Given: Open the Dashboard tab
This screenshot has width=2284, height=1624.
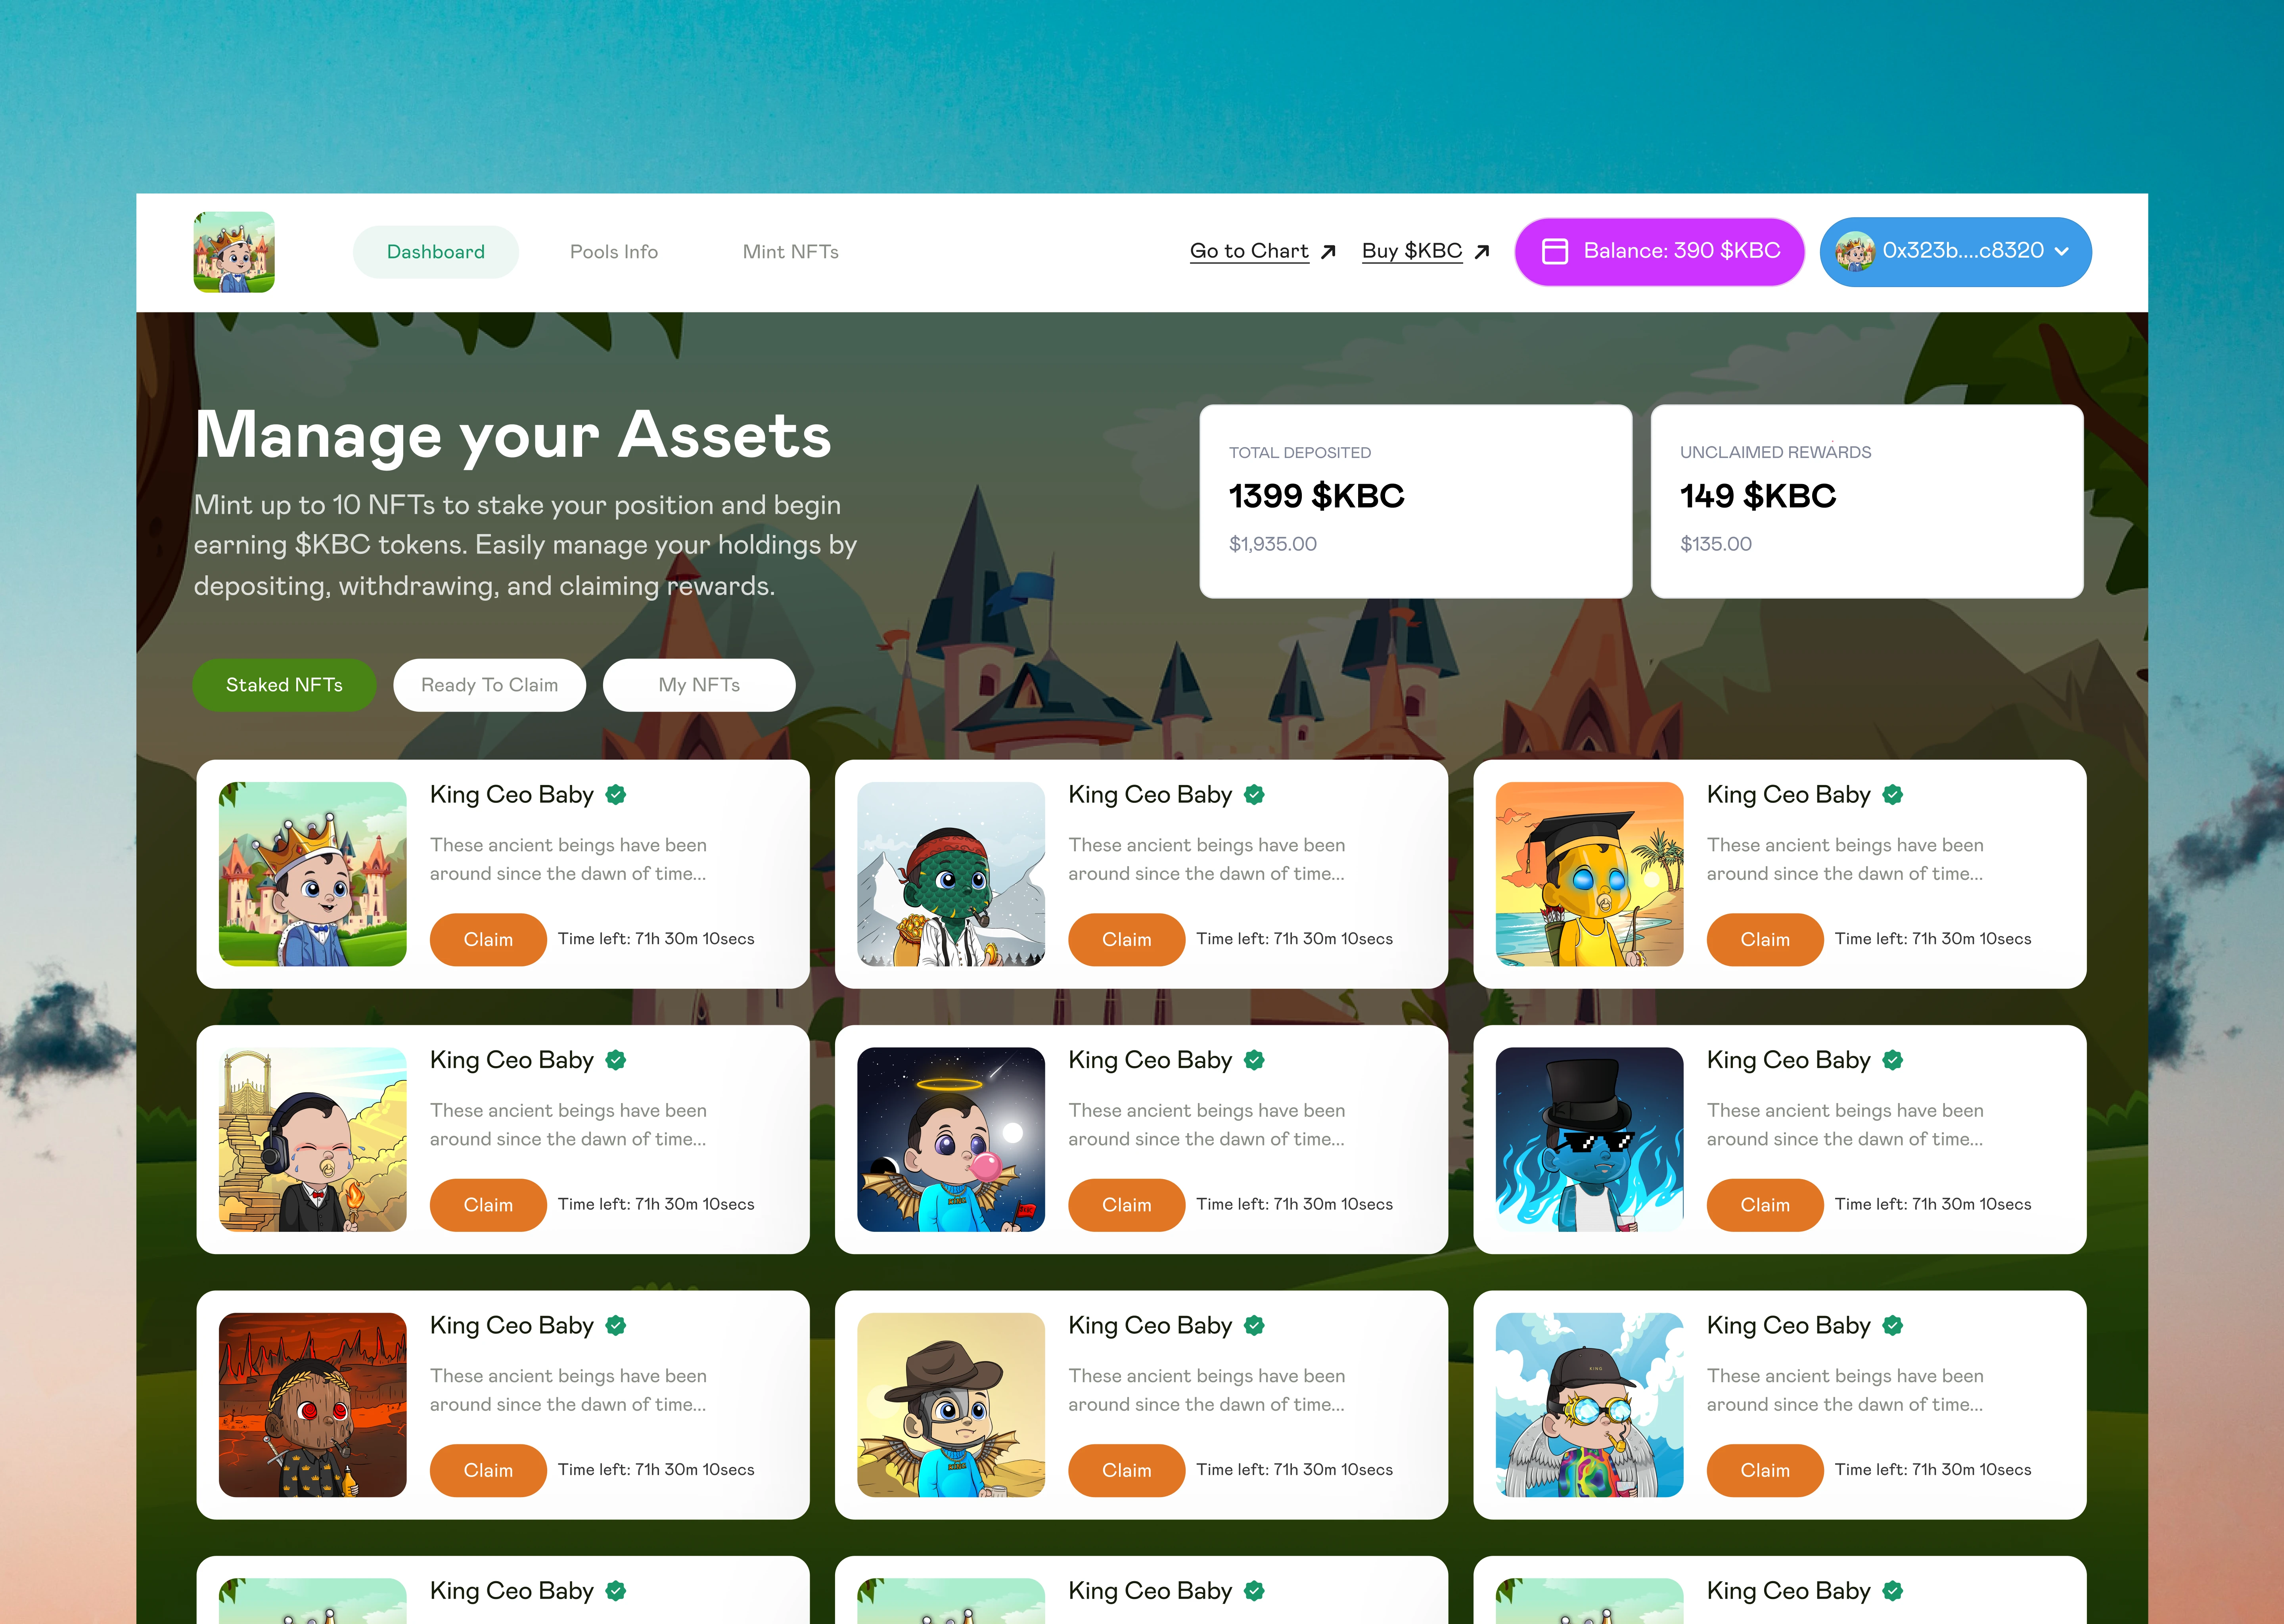Looking at the screenshot, I should [x=436, y=252].
